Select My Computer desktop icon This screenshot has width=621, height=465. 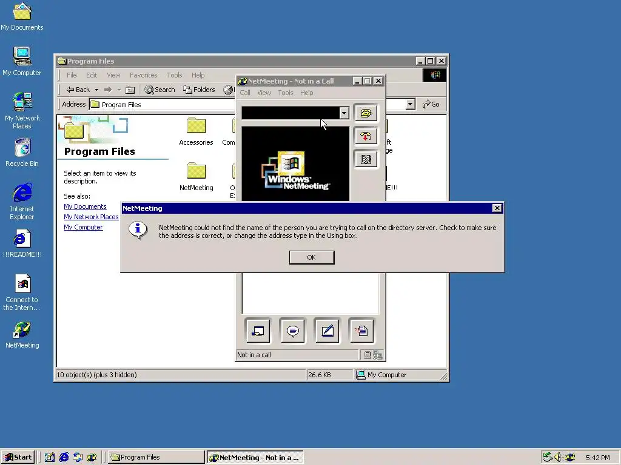pyautogui.click(x=22, y=61)
